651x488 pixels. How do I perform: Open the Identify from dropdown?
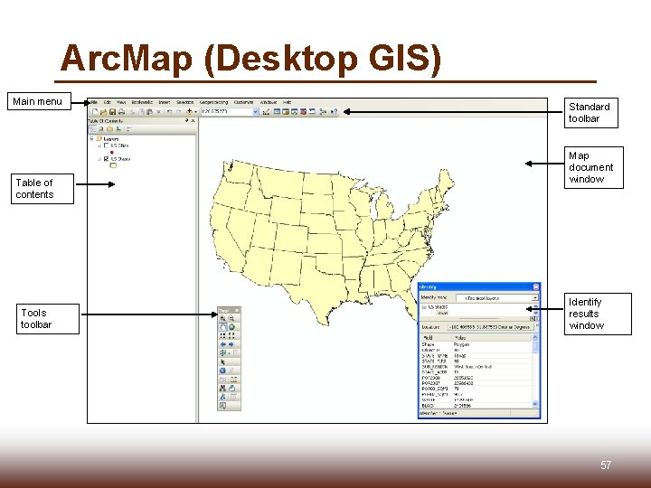pos(535,298)
